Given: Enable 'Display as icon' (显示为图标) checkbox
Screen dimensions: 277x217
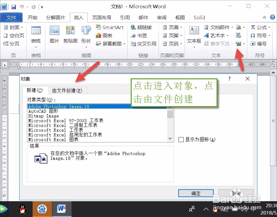Looking at the screenshot, I should (181, 140).
